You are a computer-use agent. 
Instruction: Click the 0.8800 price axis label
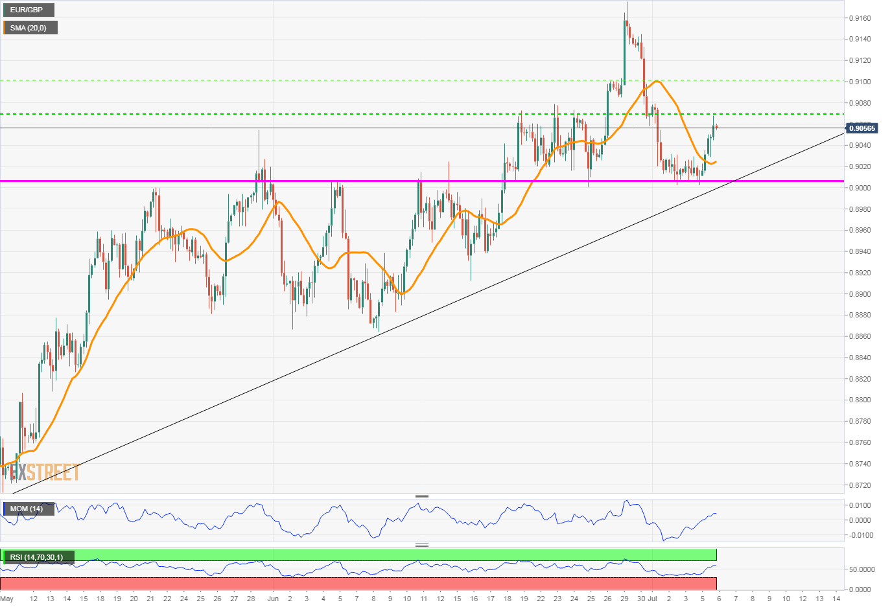click(860, 400)
